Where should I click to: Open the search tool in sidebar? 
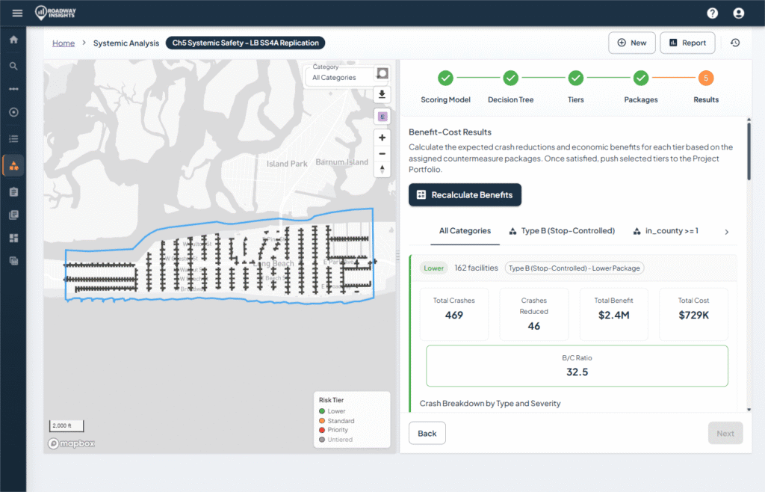pos(13,66)
